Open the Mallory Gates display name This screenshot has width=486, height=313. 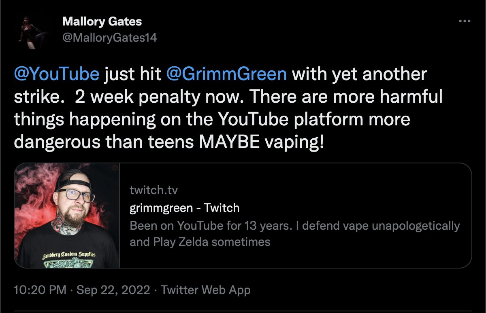point(102,21)
